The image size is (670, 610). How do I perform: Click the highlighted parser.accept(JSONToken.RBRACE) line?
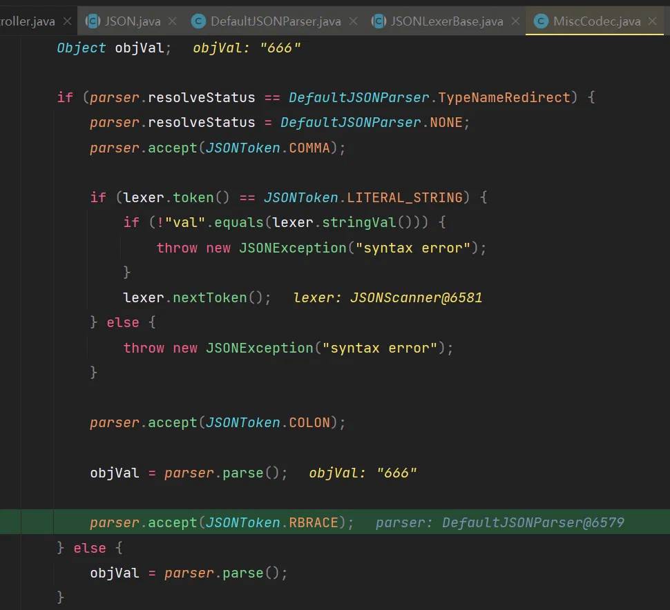(x=221, y=522)
